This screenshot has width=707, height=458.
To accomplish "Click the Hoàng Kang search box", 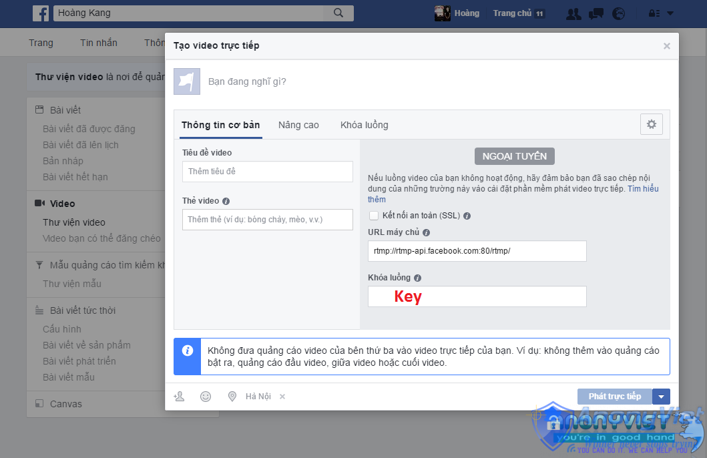I will point(188,13).
